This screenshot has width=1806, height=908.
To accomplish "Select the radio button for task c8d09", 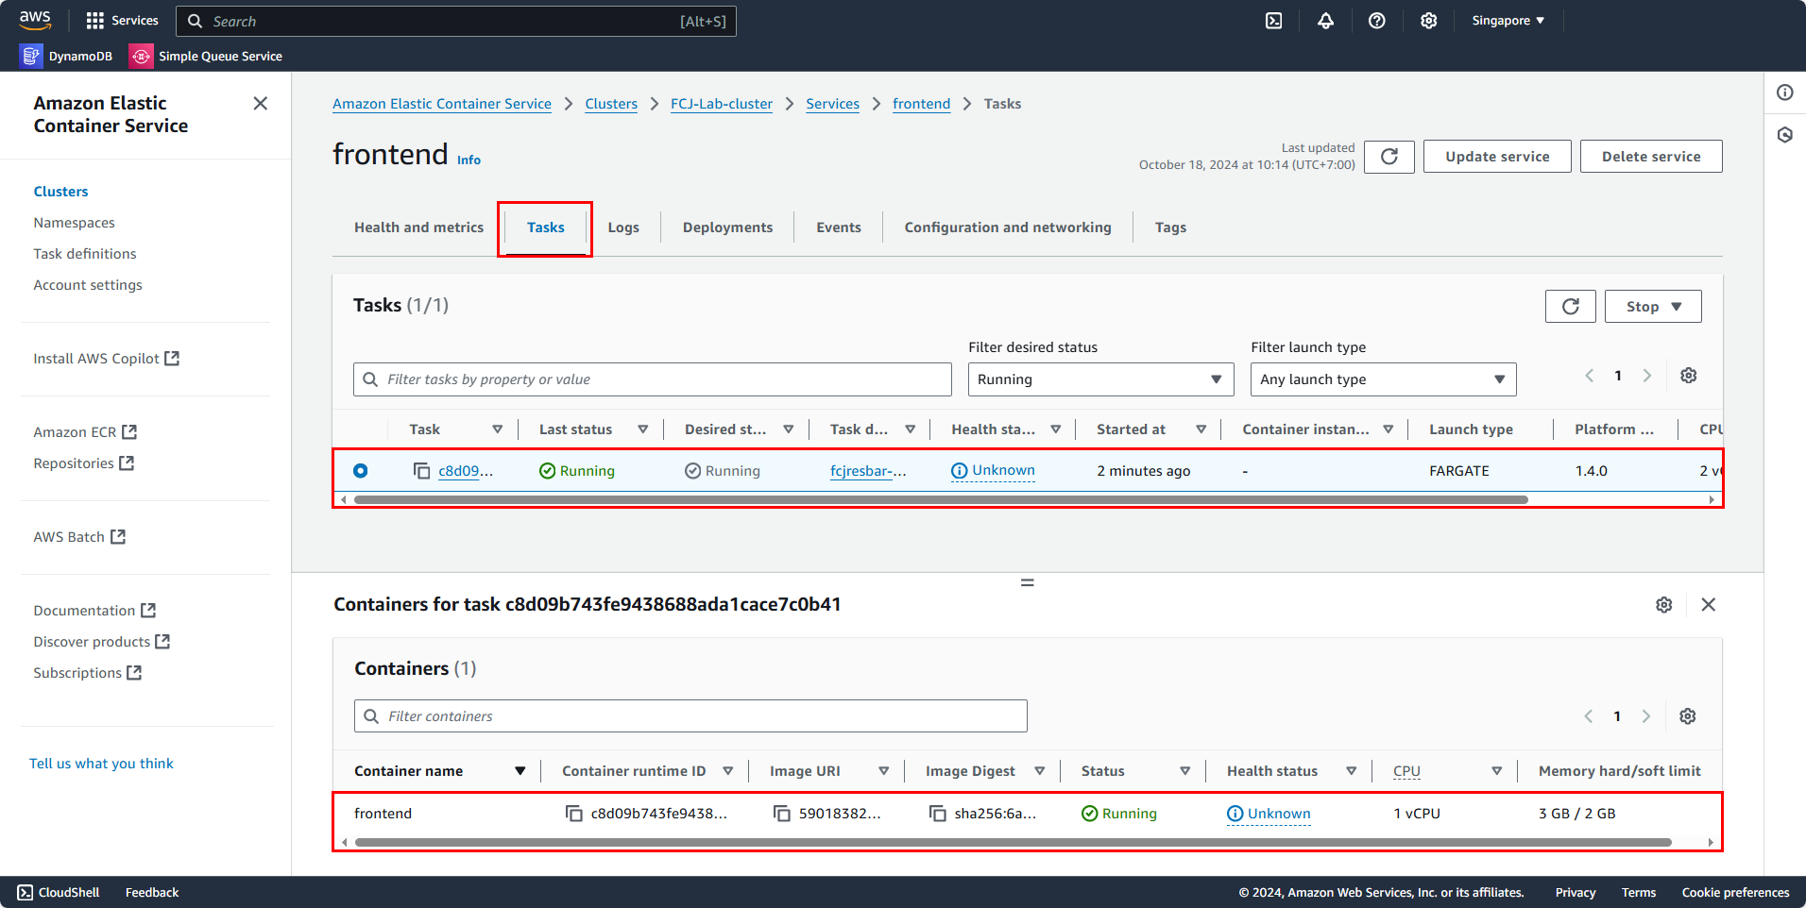I will [x=361, y=471].
